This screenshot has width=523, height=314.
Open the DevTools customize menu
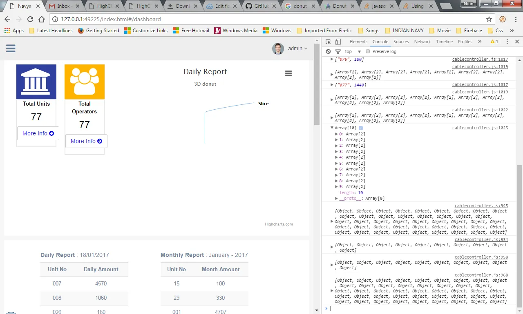pyautogui.click(x=507, y=42)
